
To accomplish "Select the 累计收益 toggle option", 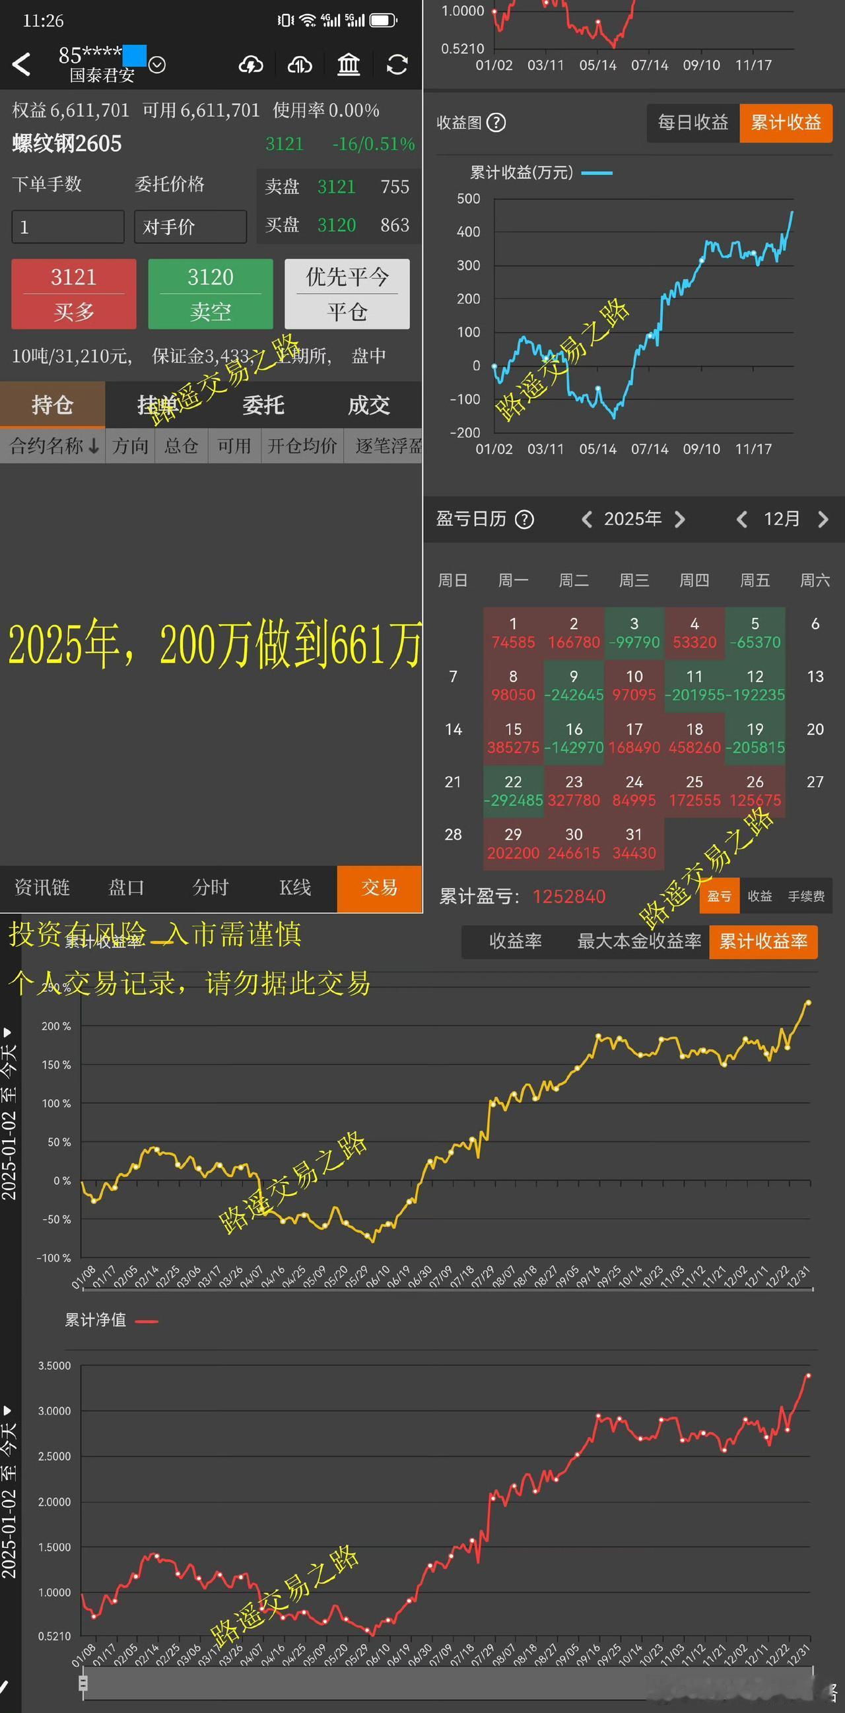I will coord(786,123).
